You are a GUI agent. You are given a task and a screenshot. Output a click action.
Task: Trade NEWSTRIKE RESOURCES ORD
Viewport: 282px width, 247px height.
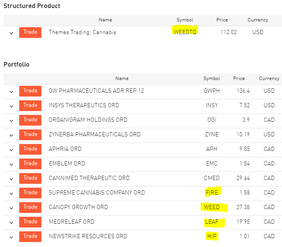(30, 236)
